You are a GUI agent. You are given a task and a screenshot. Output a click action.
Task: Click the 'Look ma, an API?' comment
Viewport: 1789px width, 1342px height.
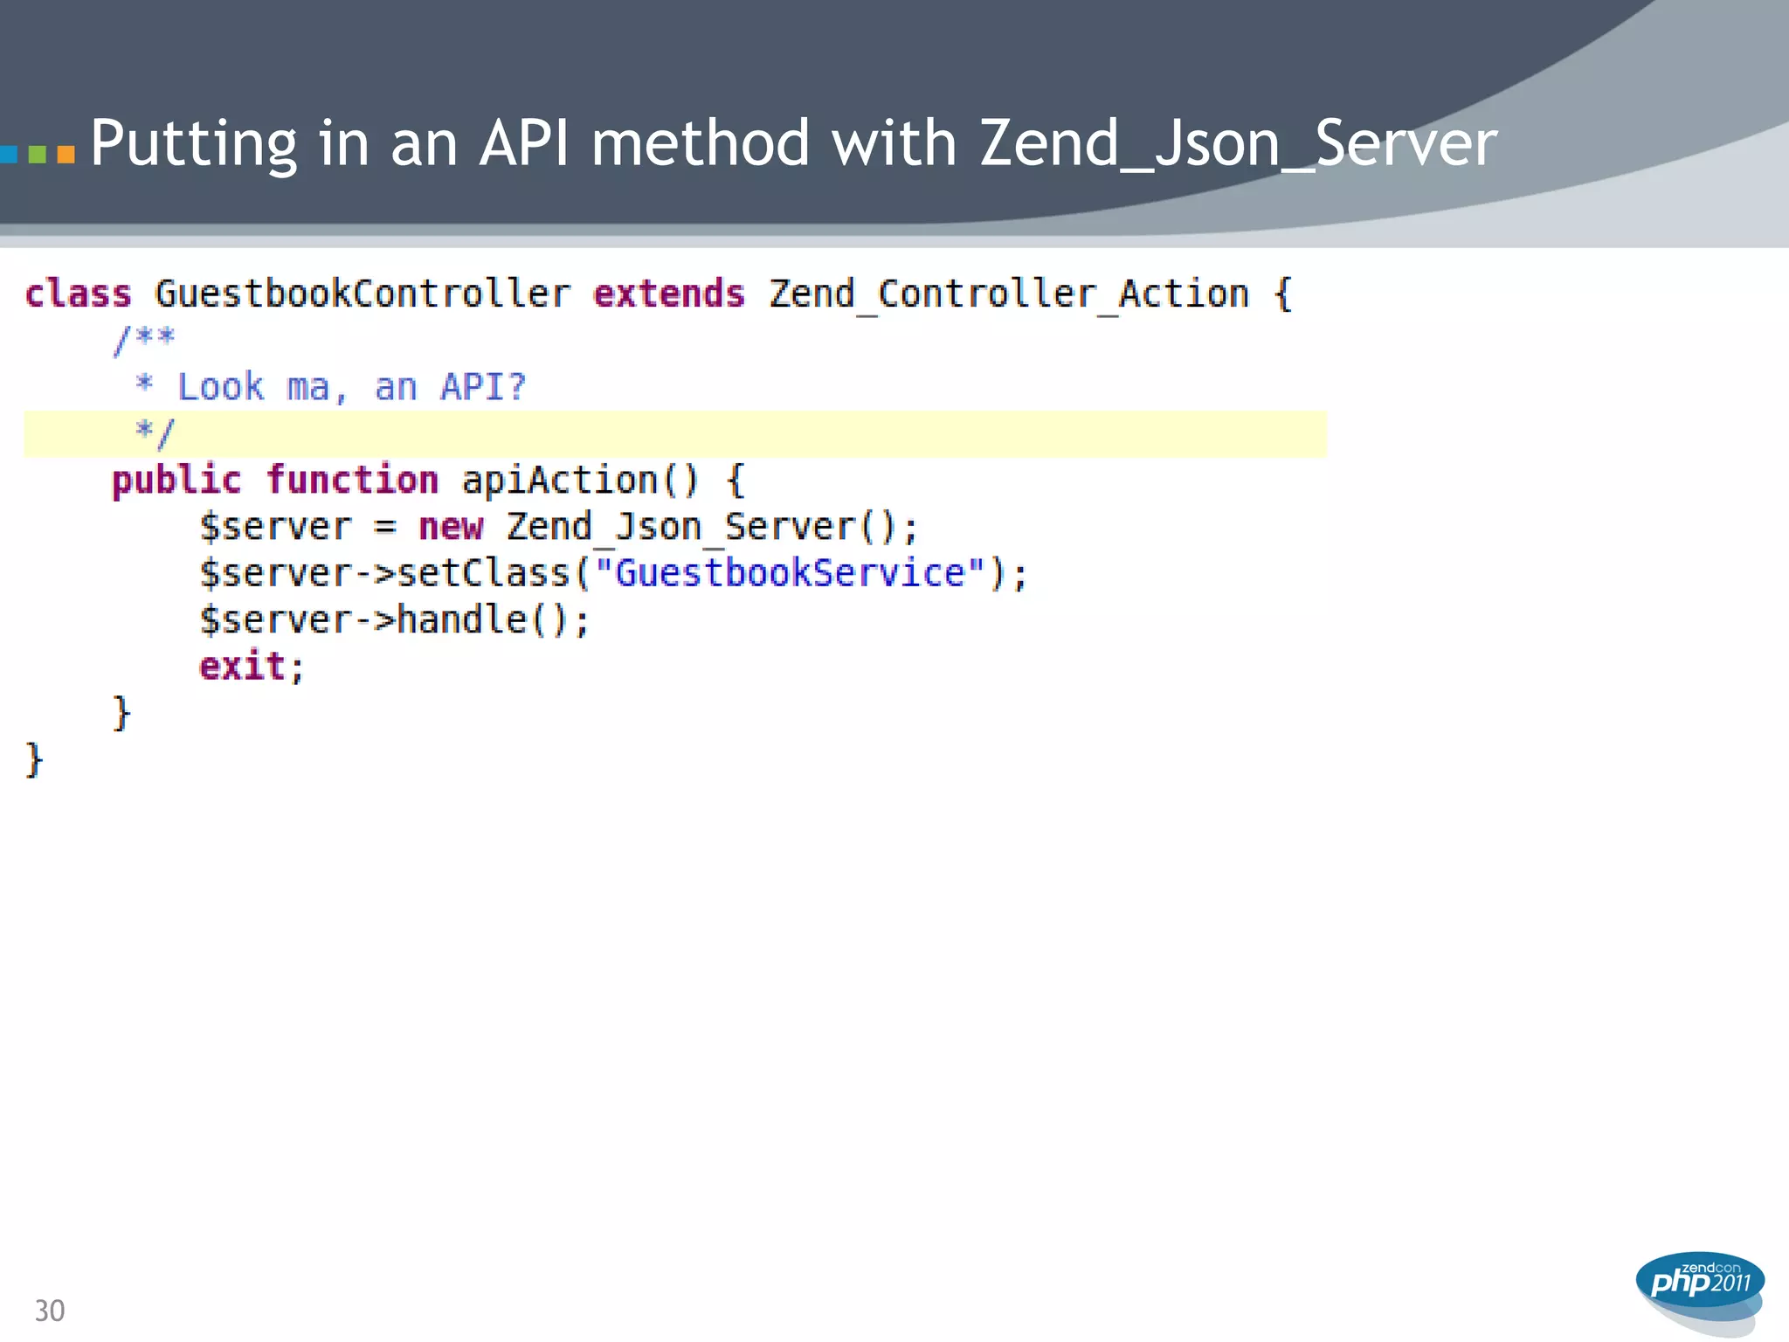click(x=351, y=387)
